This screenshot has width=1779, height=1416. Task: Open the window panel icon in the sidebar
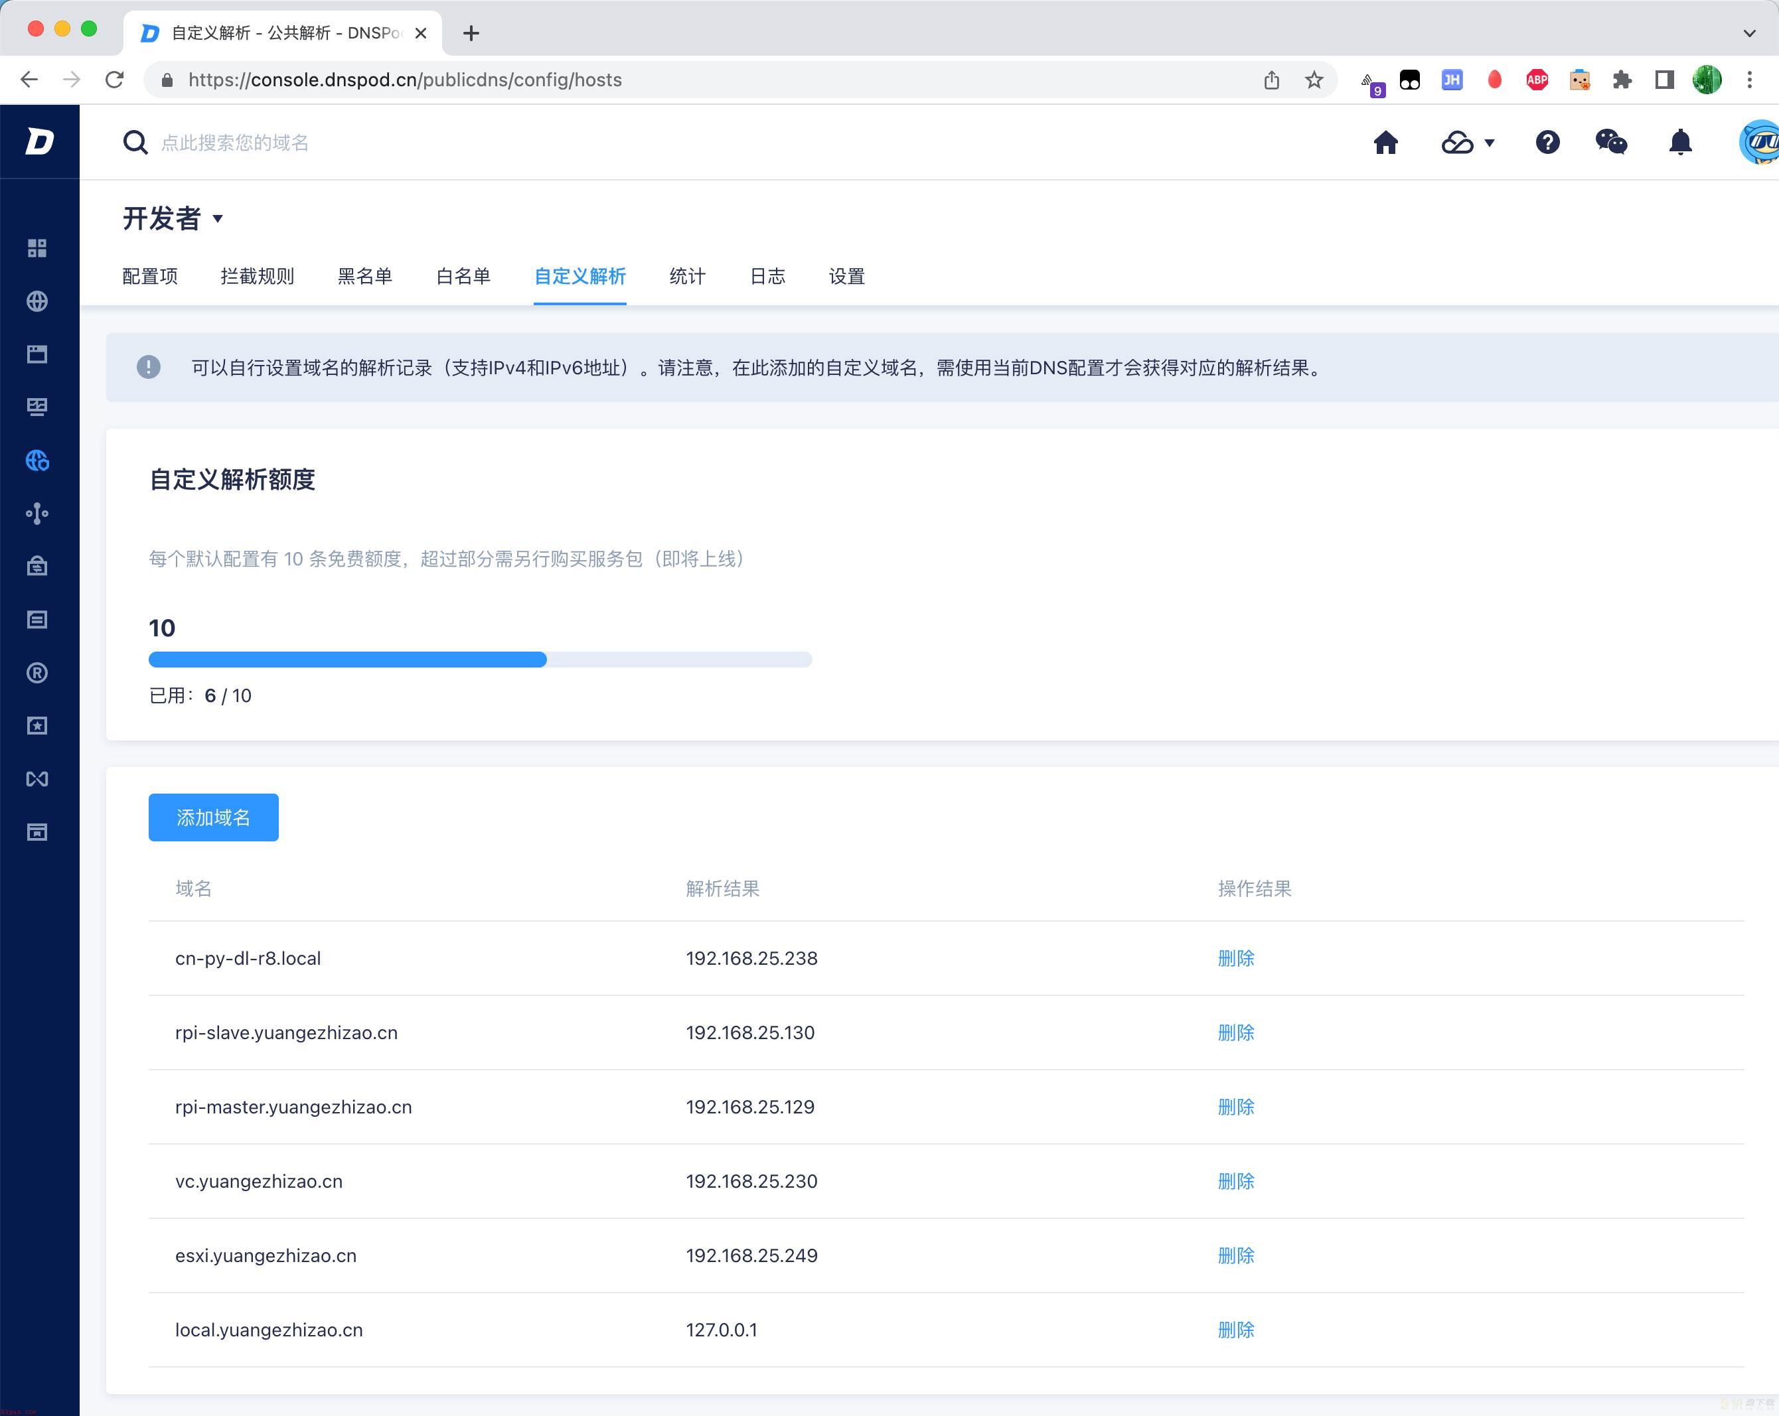tap(37, 354)
